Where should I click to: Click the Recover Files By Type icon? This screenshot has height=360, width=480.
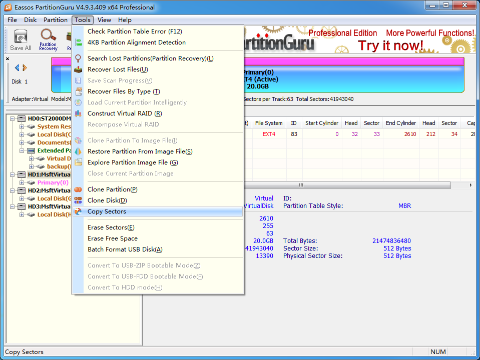[x=79, y=91]
